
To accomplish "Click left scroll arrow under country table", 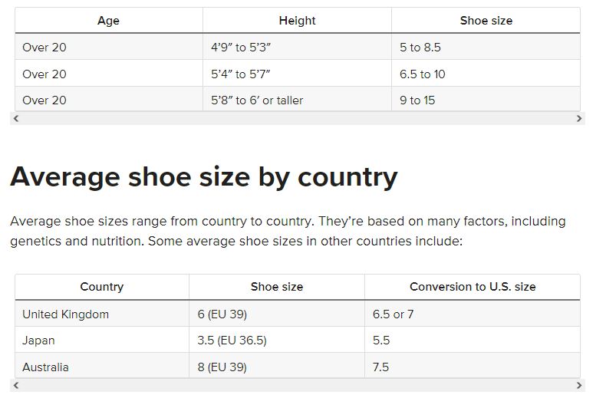I will [15, 386].
